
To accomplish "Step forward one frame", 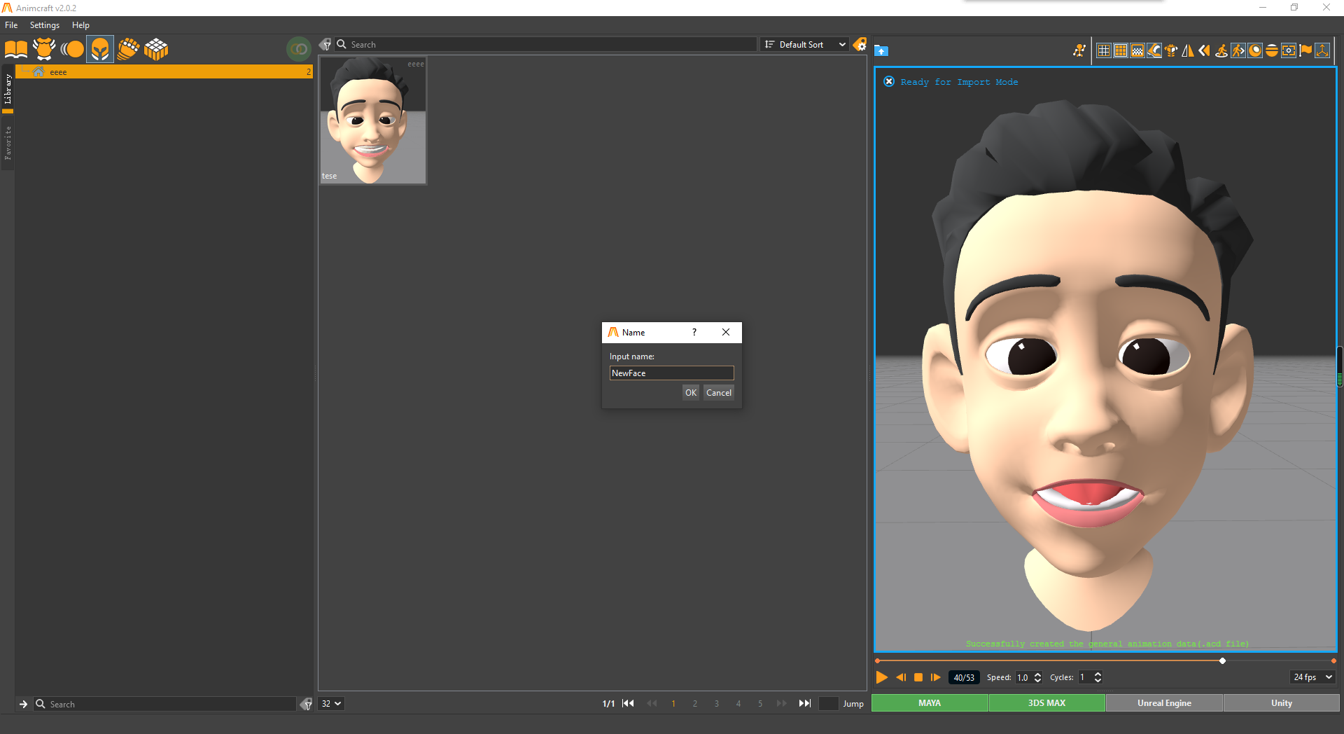I will click(x=936, y=677).
